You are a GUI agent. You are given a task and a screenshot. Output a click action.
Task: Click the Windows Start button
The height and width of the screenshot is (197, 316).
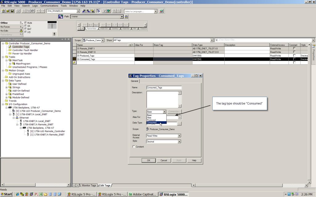coord(6,194)
